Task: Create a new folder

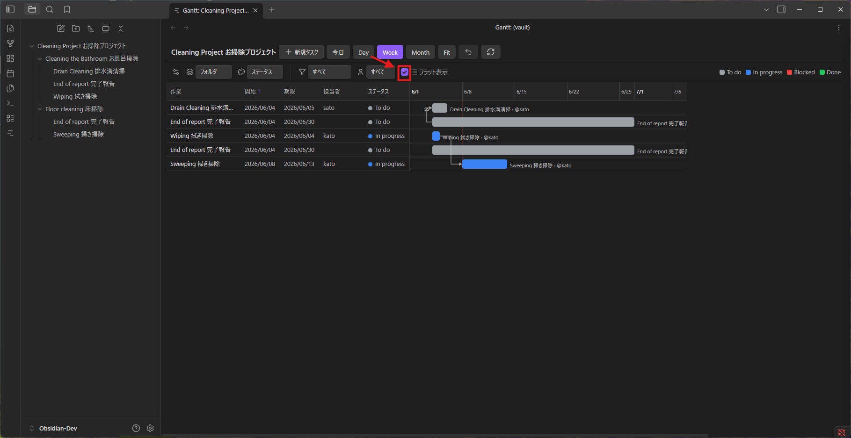Action: tap(76, 29)
